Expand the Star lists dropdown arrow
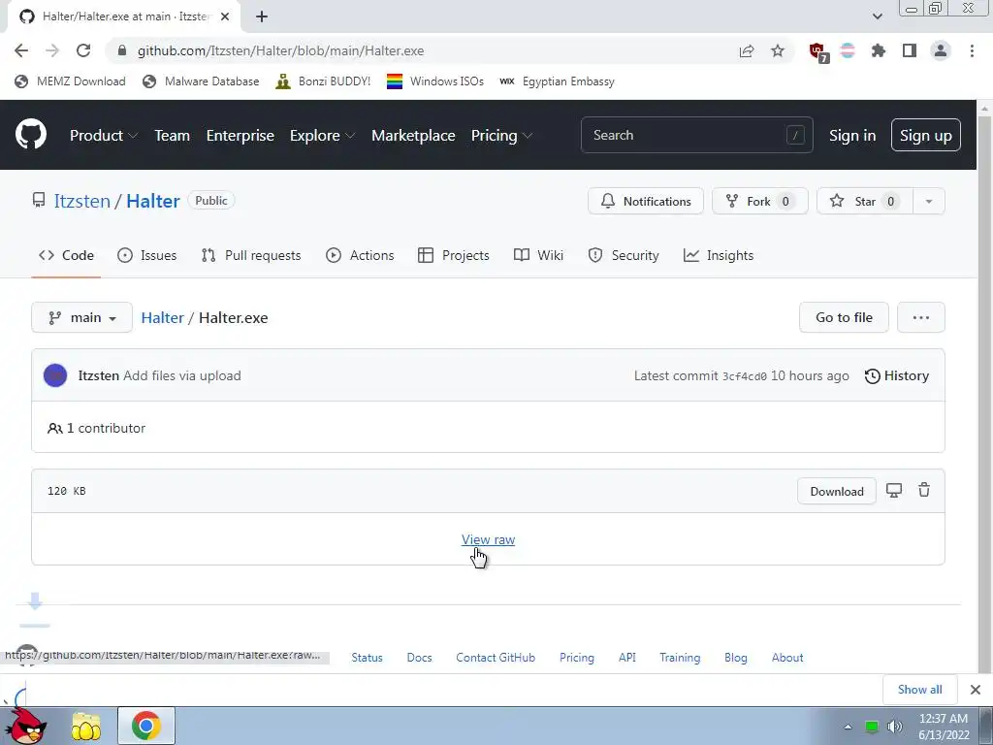This screenshot has height=745, width=993. (929, 201)
